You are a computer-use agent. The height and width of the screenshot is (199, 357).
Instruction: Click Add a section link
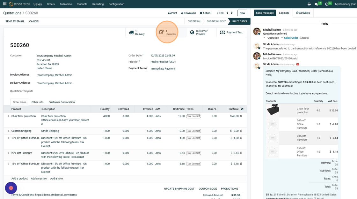point(39,179)
